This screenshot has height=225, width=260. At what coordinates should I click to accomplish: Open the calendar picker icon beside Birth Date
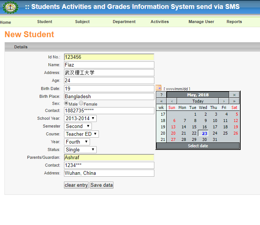point(158,88)
